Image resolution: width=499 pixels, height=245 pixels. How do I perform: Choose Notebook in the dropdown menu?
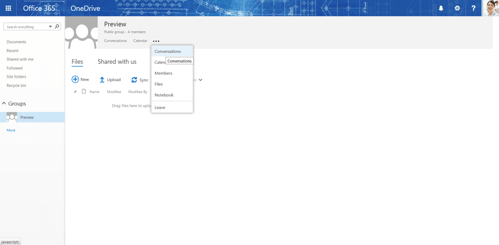164,95
